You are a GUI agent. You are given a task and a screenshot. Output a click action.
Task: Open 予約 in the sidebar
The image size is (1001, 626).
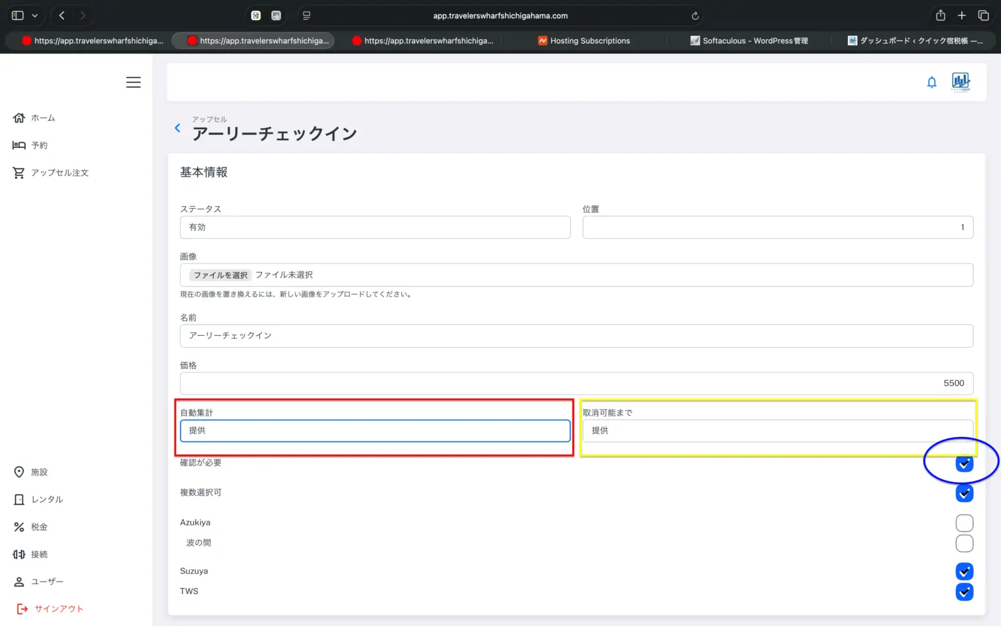pos(39,145)
